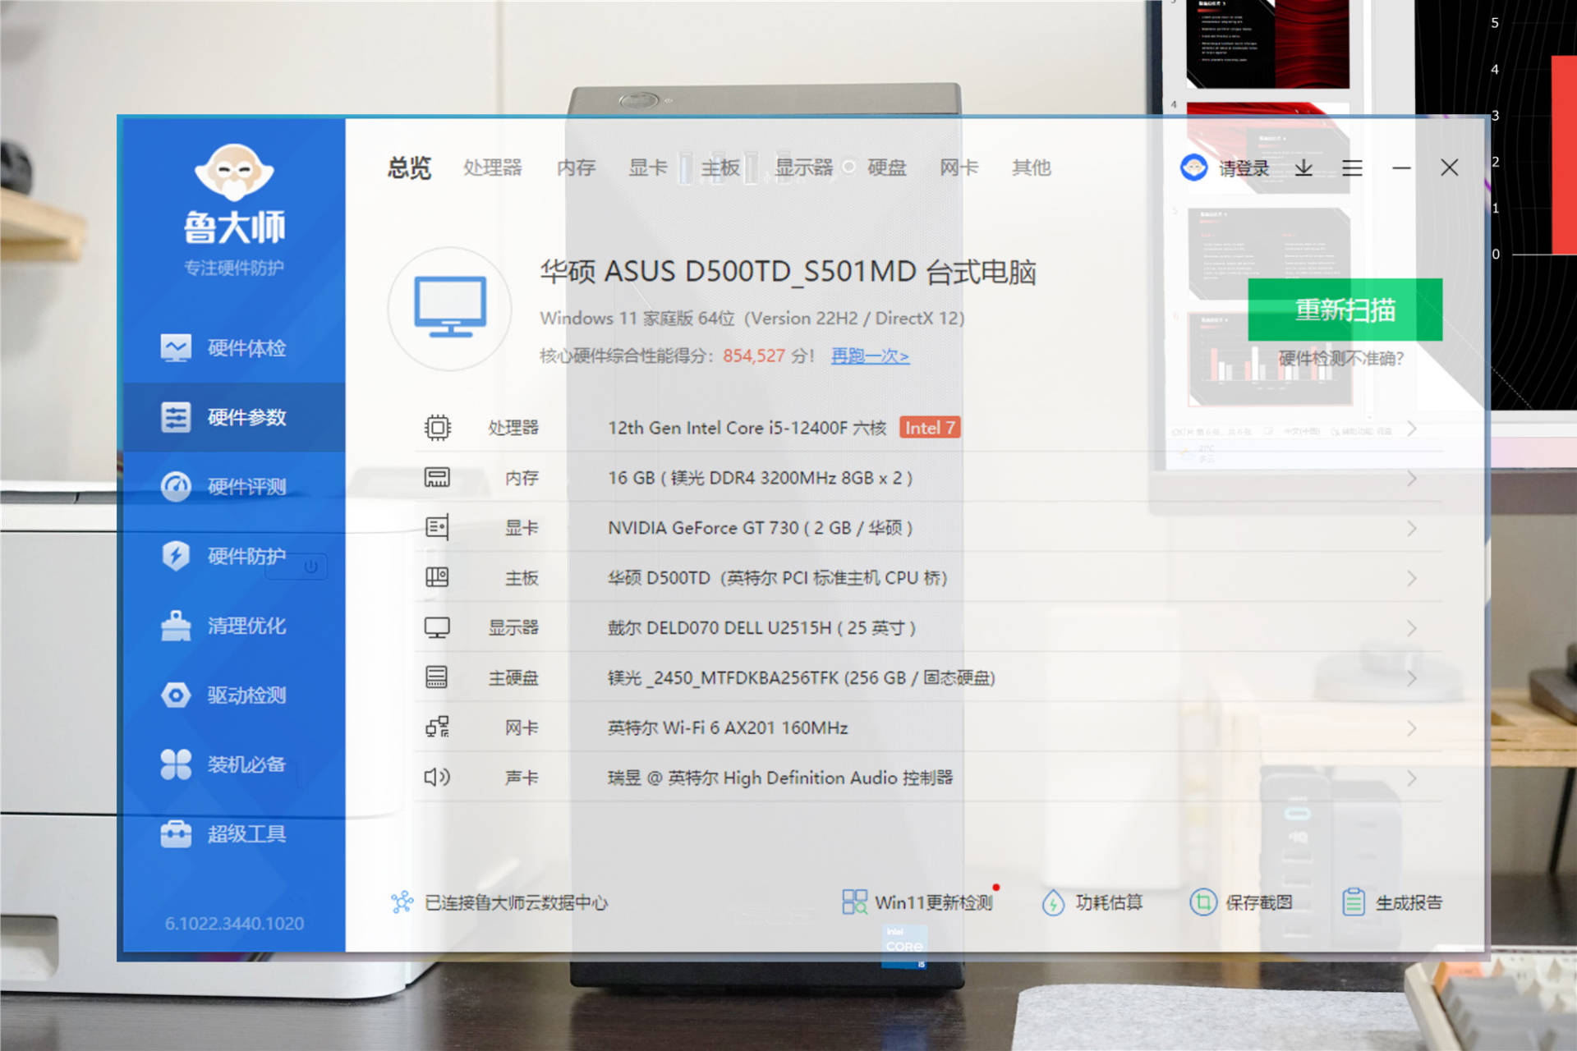Click the 超级工具 toolbox icon
The width and height of the screenshot is (1577, 1051).
pyautogui.click(x=176, y=834)
